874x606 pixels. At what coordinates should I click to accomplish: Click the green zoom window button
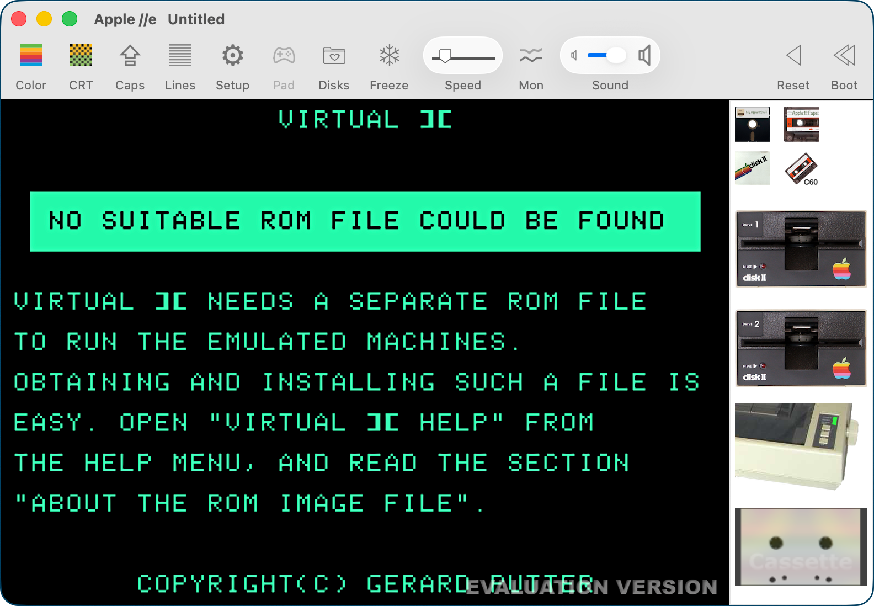(x=70, y=19)
